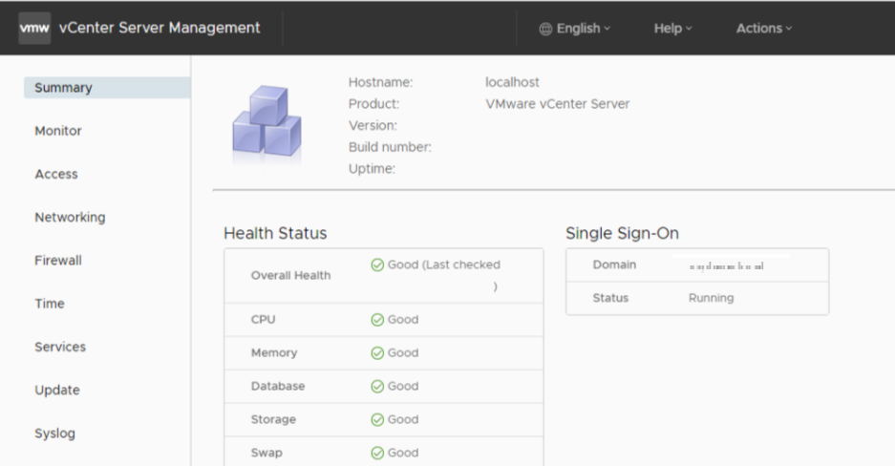
Task: Open the Actions dropdown menu
Action: [763, 29]
